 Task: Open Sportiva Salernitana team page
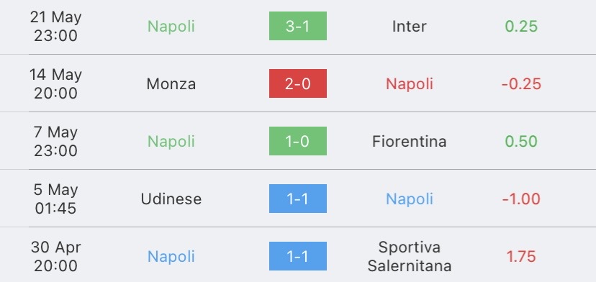pyautogui.click(x=410, y=257)
